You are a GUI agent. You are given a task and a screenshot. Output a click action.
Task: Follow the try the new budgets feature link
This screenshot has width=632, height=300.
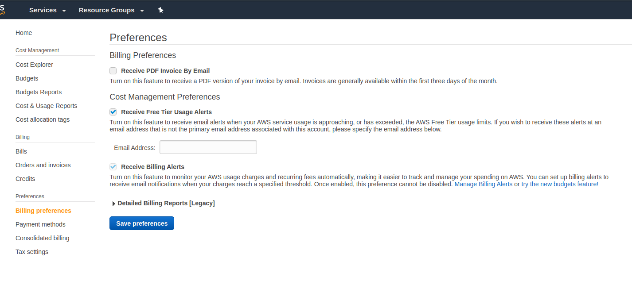[x=559, y=184]
